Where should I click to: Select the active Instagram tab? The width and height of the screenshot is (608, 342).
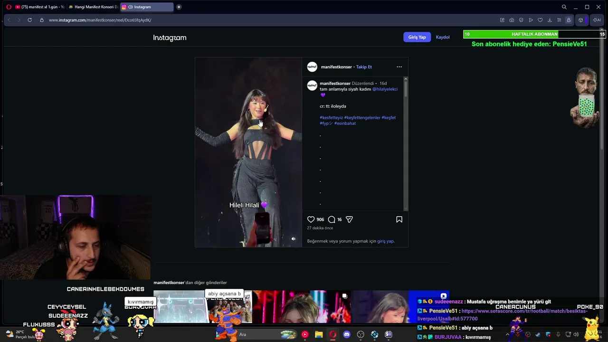pyautogui.click(x=147, y=7)
